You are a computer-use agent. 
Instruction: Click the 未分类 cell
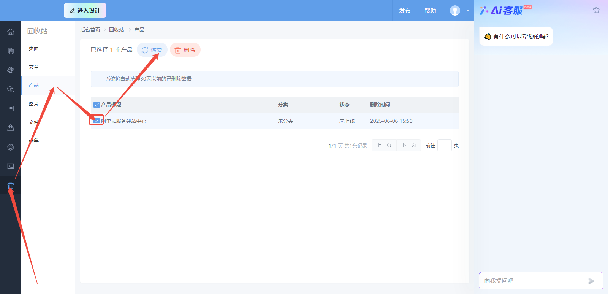tap(285, 121)
